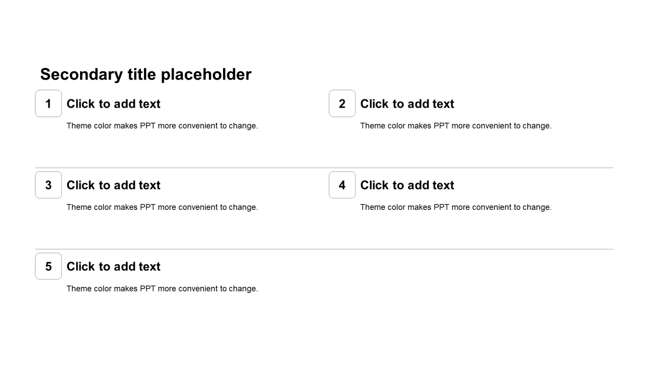Click the 'Click to add text' heading beside box 3
Image resolution: width=649 pixels, height=365 pixels.
[x=114, y=186]
